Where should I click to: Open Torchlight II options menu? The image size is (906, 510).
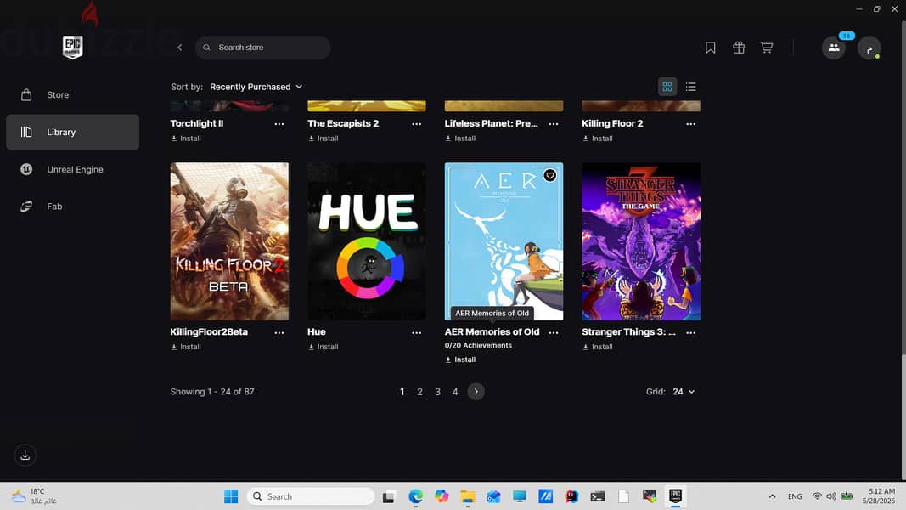point(279,124)
